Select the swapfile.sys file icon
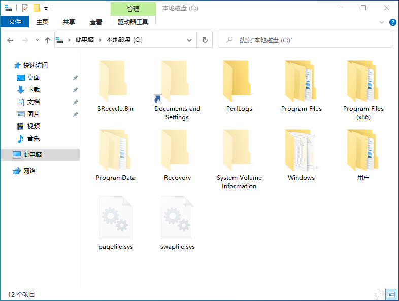Image resolution: width=399 pixels, height=301 pixels. 177,218
